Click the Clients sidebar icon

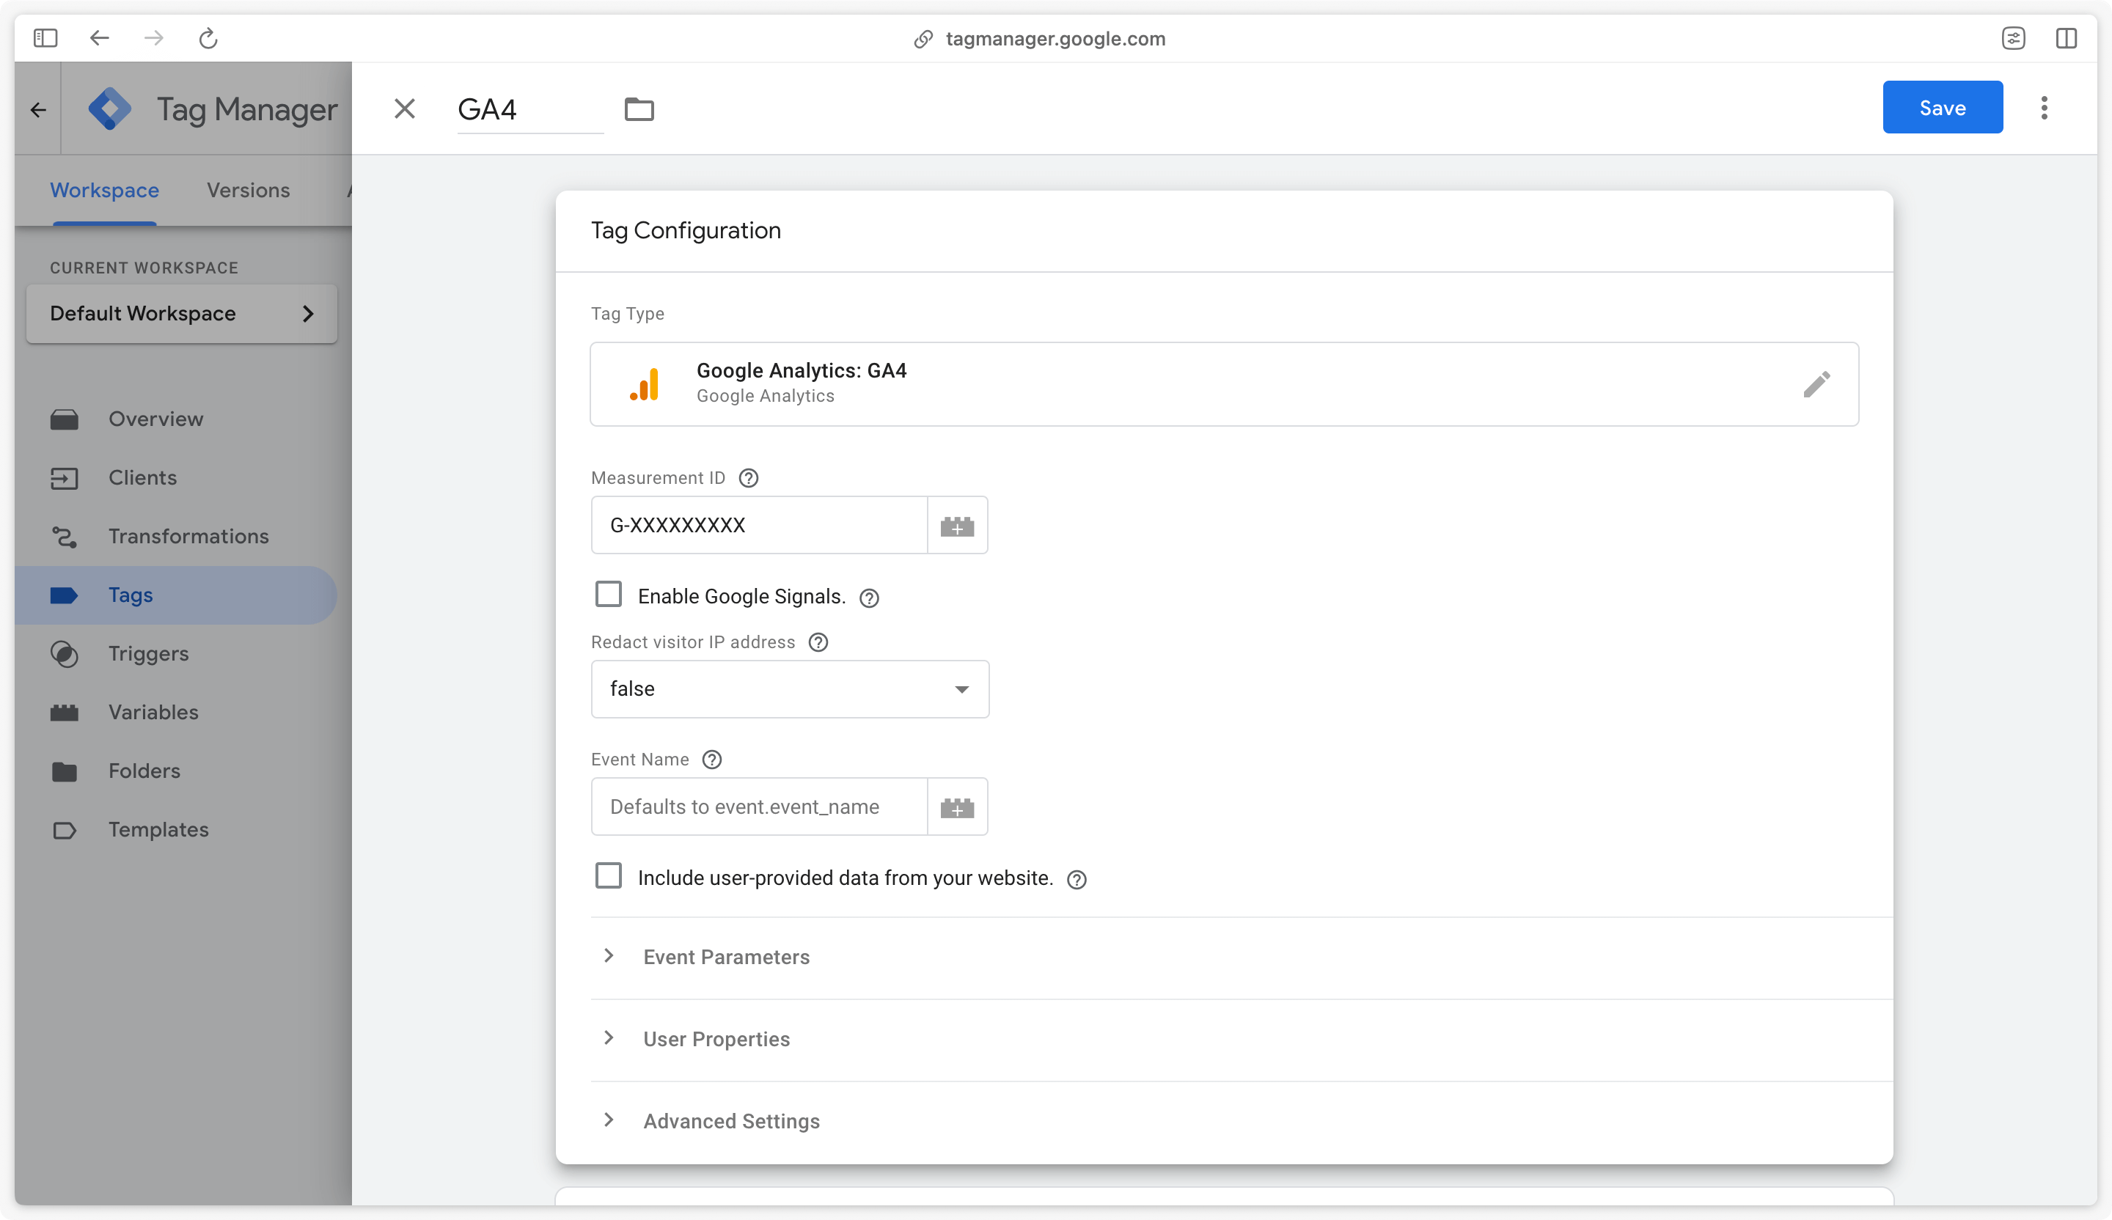[x=65, y=477]
